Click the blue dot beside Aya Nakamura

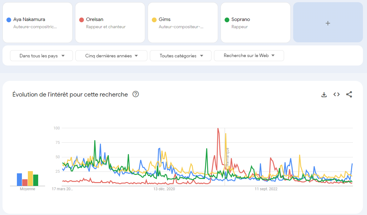tap(9, 20)
